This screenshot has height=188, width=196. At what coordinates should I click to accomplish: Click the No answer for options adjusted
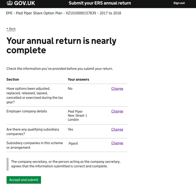click(x=70, y=89)
